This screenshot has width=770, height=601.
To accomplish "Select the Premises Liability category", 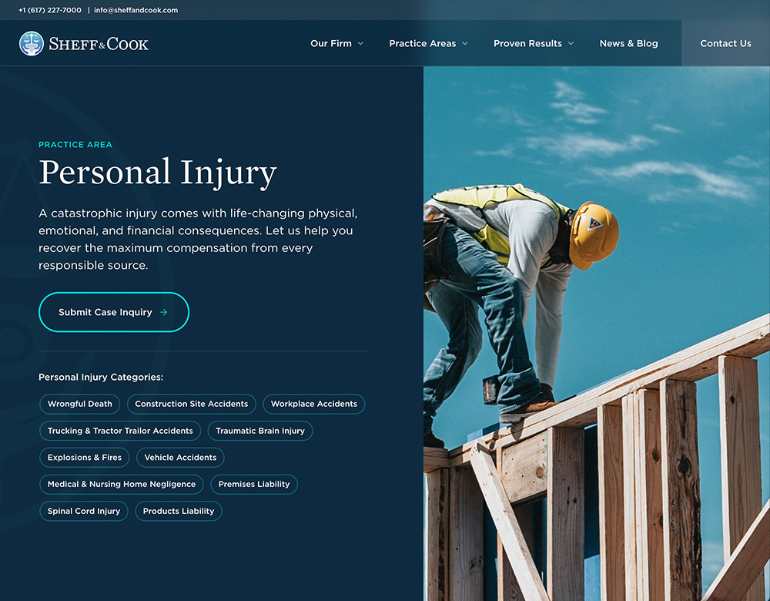I will pos(254,485).
